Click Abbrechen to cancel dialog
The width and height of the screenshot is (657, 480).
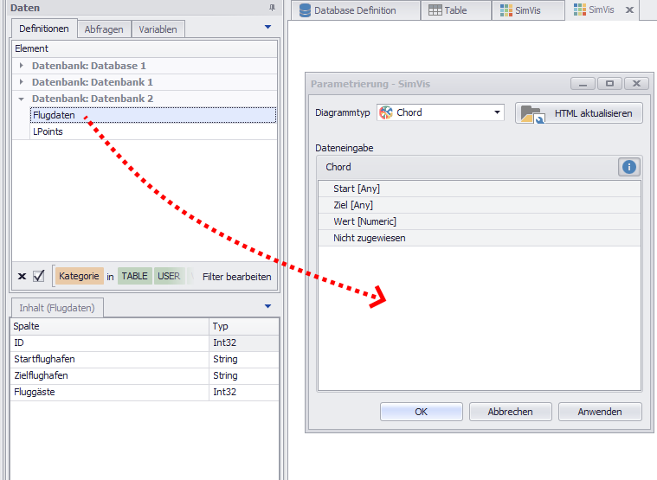click(510, 412)
